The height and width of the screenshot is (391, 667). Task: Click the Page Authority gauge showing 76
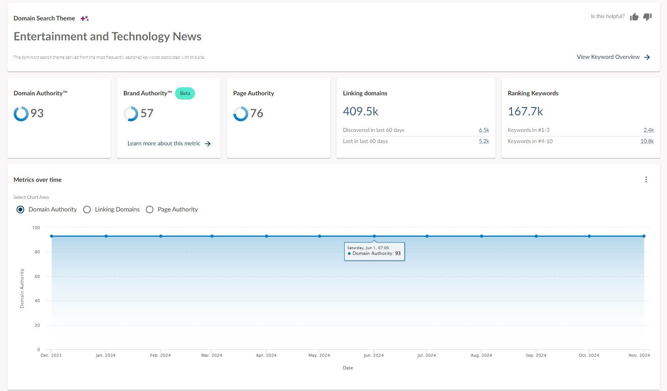(x=240, y=113)
